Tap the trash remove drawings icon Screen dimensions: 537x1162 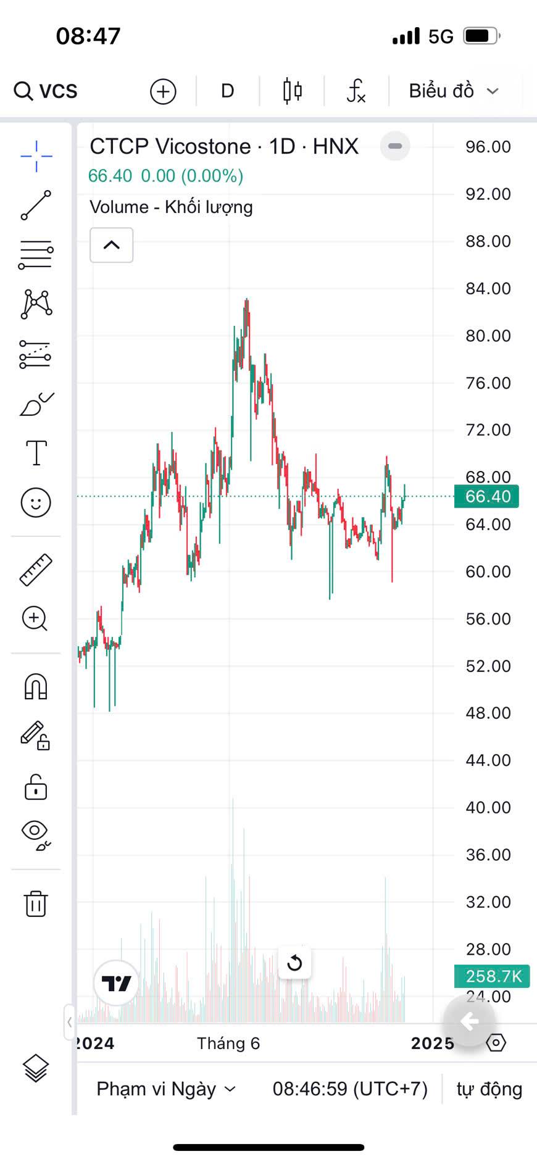[x=36, y=903]
